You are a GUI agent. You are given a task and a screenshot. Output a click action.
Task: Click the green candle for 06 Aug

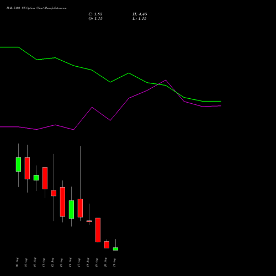18,164
